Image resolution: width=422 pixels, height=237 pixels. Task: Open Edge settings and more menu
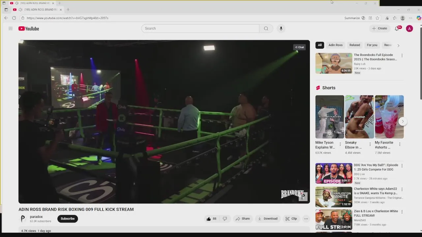click(410, 18)
